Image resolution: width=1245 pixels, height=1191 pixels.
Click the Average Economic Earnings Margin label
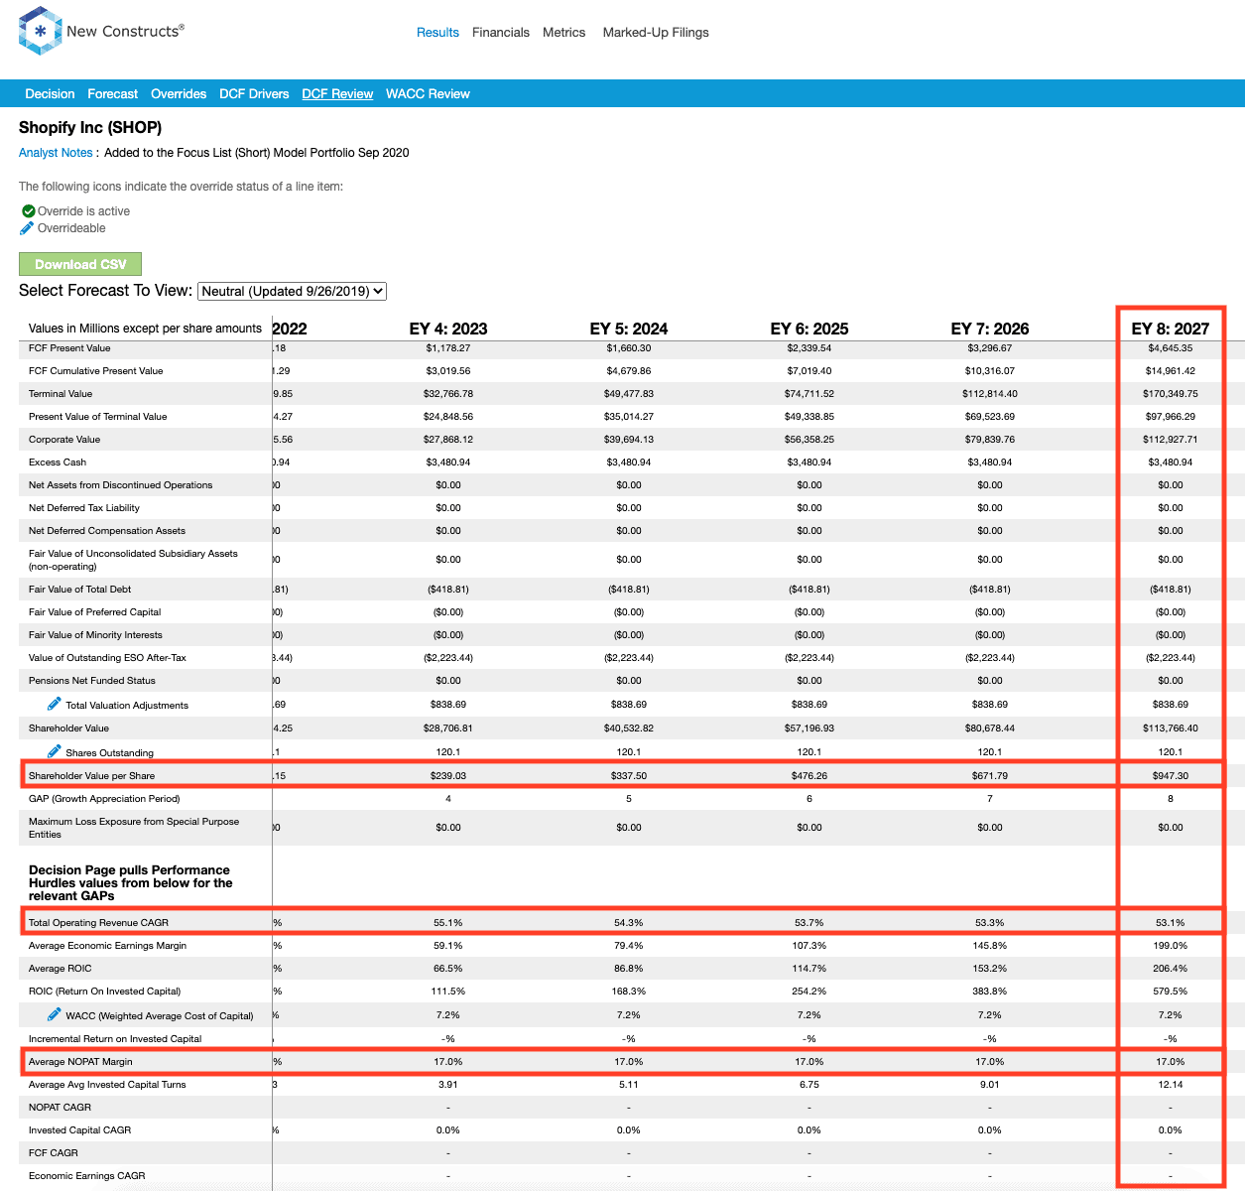point(108,946)
